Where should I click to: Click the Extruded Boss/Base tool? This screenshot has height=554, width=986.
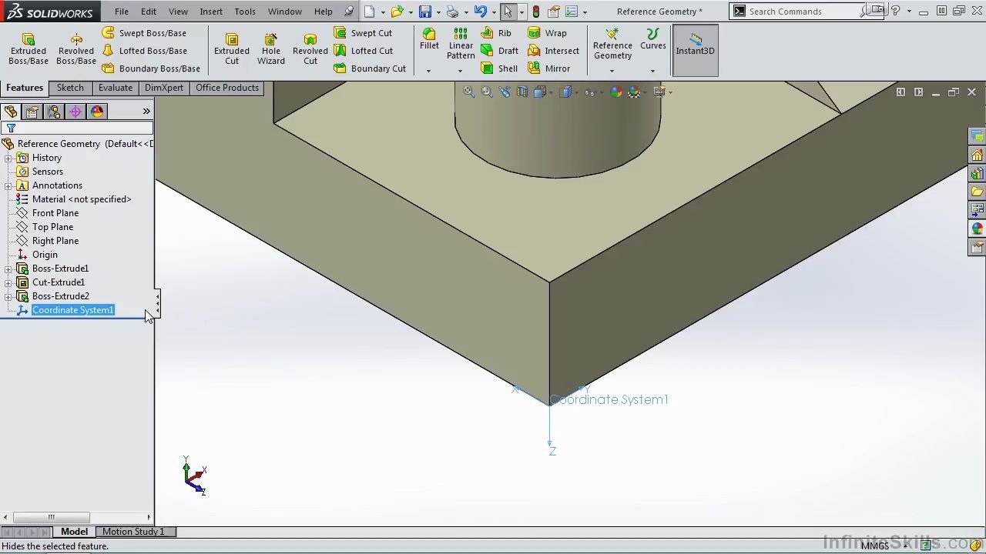click(x=28, y=48)
